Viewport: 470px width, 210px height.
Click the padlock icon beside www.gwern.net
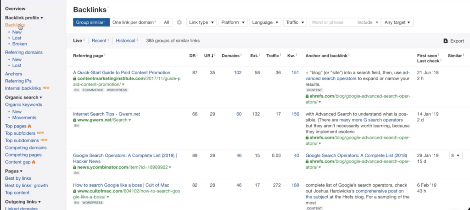(75, 120)
